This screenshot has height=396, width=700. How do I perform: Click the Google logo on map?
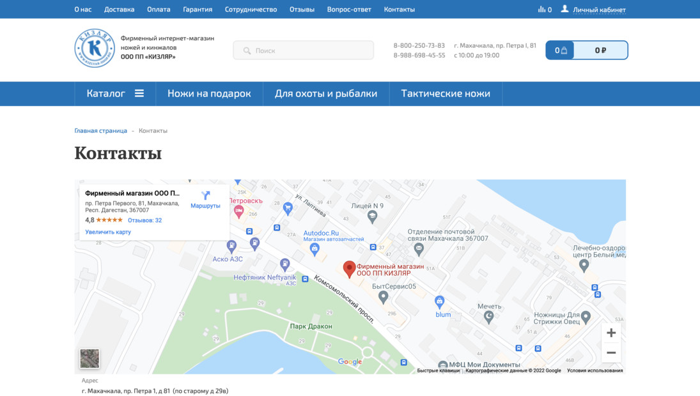(350, 362)
